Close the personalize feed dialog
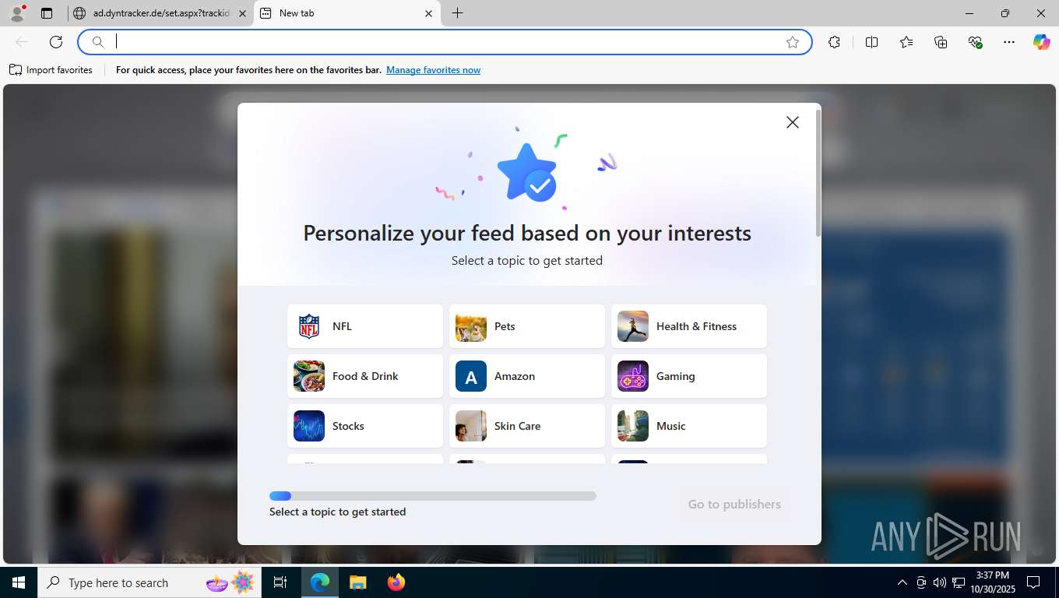Viewport: 1059px width, 598px height. pyautogui.click(x=793, y=122)
